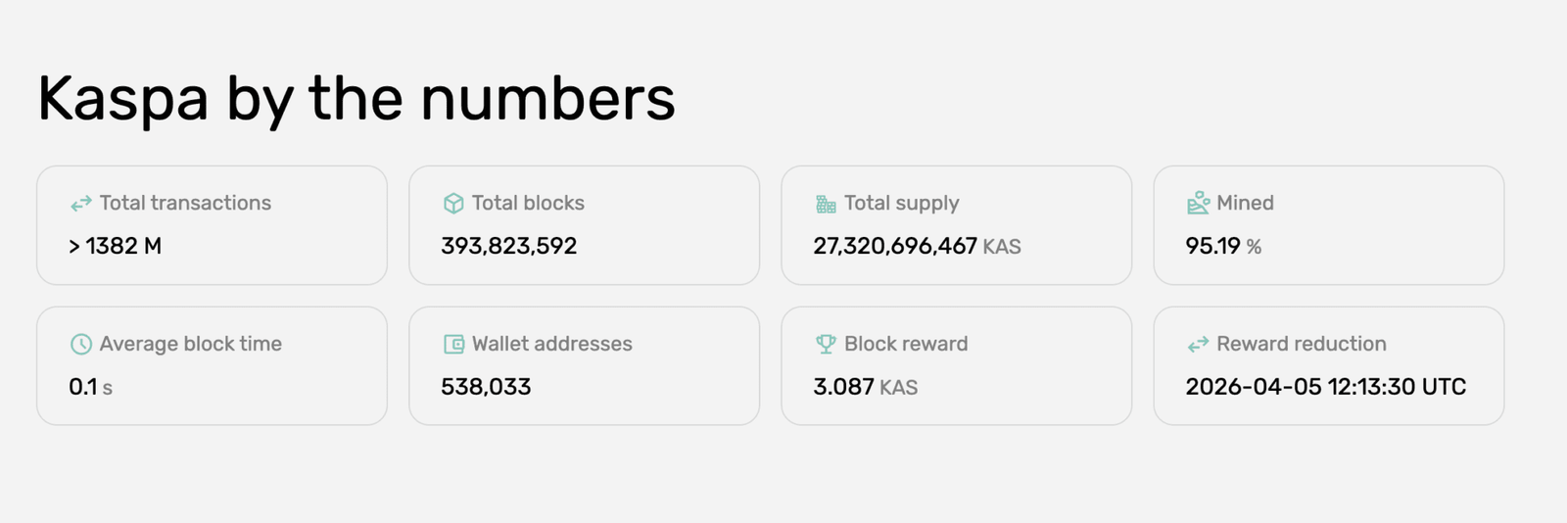Select the Wallet addresses label text
The height and width of the screenshot is (523, 1567).
click(551, 344)
